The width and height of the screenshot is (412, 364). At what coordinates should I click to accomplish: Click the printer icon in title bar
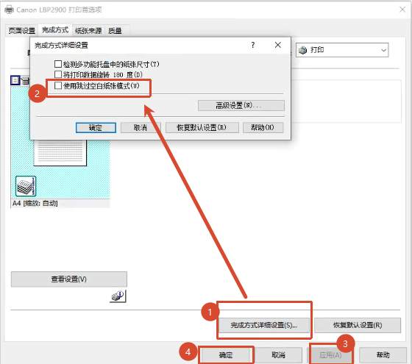coord(9,10)
